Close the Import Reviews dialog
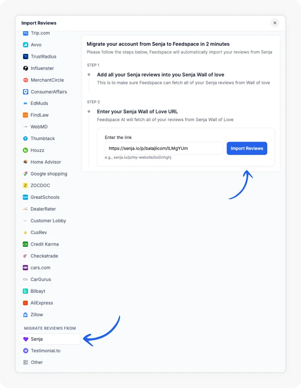 [x=275, y=23]
